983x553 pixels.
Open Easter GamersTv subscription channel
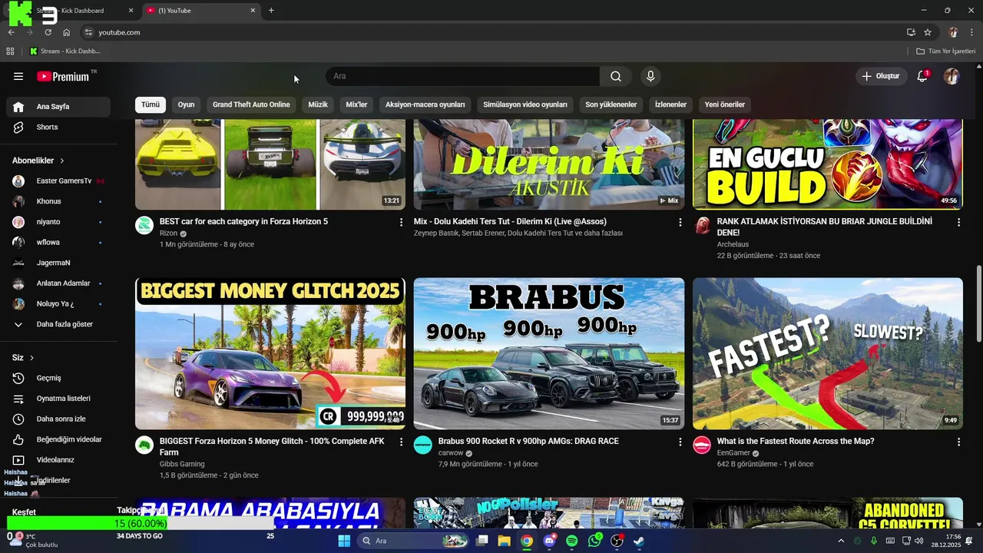58,180
